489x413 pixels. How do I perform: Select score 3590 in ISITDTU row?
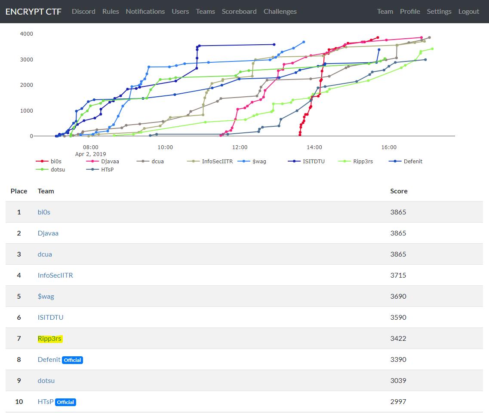tap(398, 317)
